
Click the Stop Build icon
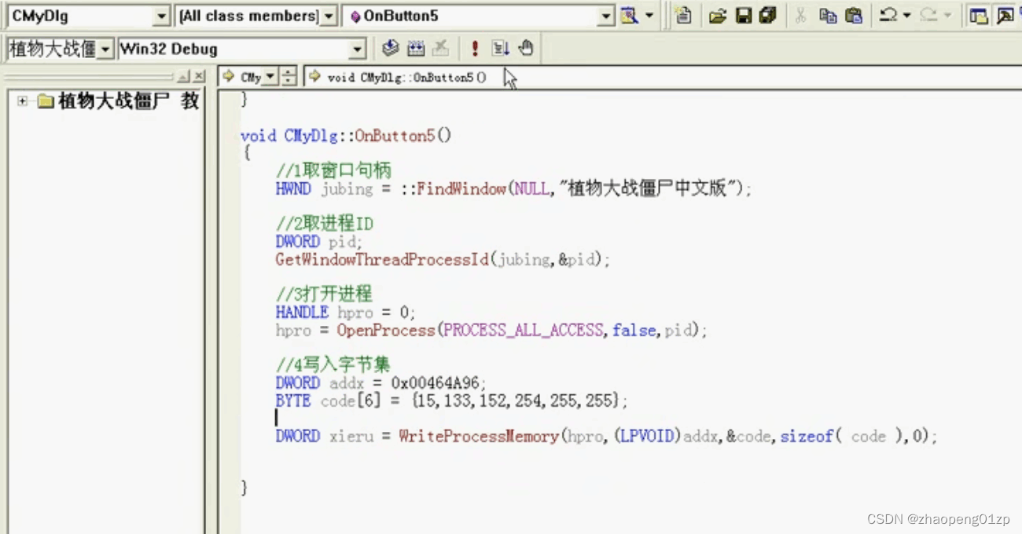(x=441, y=49)
